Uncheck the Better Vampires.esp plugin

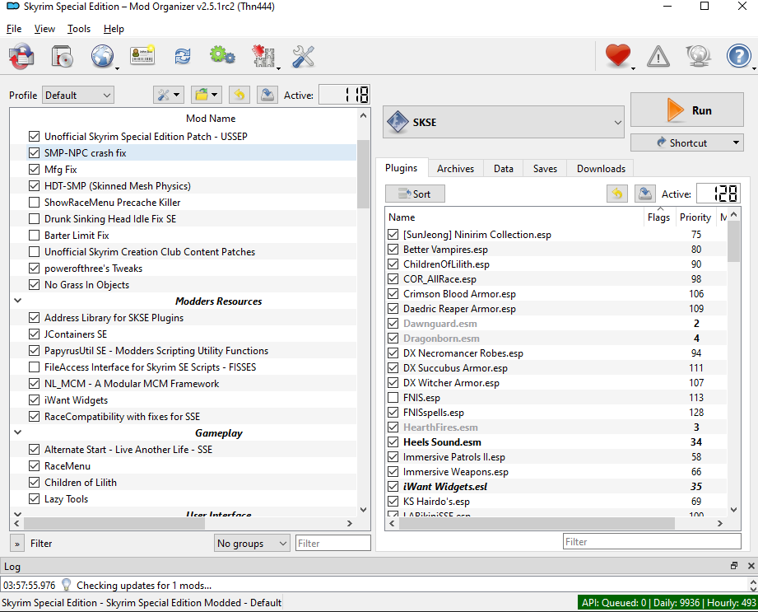(x=393, y=250)
